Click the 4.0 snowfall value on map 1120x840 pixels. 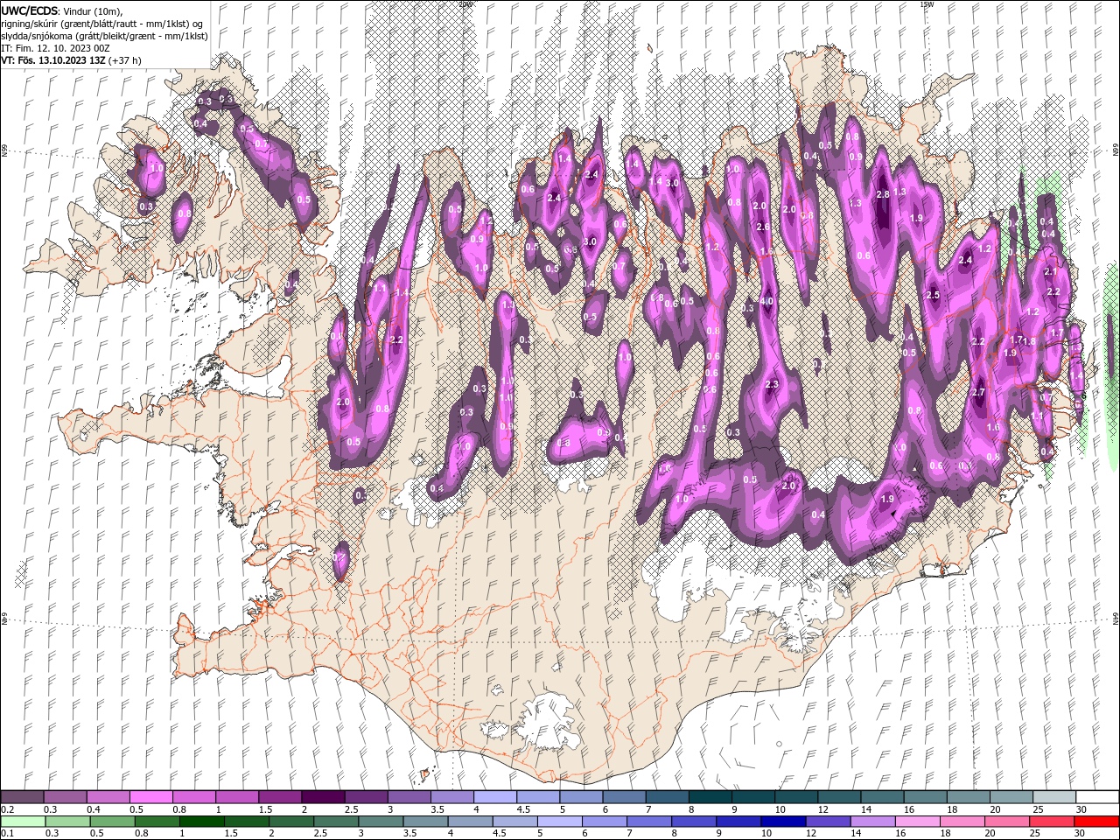tap(767, 301)
